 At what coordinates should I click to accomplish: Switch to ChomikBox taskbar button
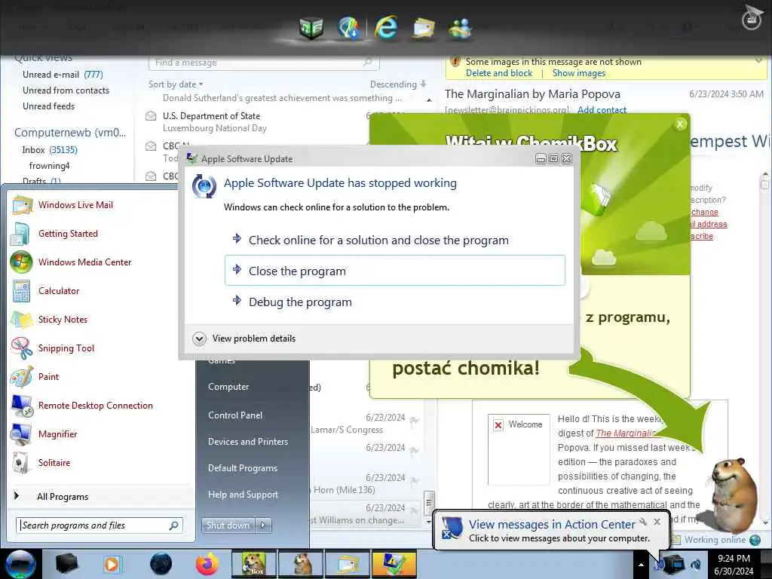pyautogui.click(x=254, y=564)
